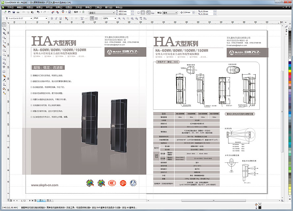Select the Ellipse tool
293x211 pixels.
pyautogui.click(x=4, y=55)
